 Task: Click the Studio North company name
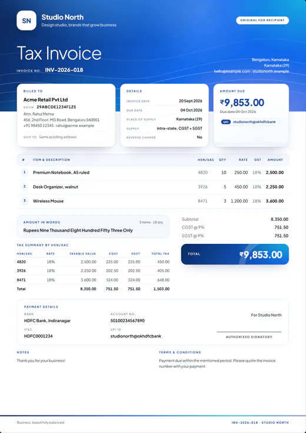pyautogui.click(x=62, y=17)
